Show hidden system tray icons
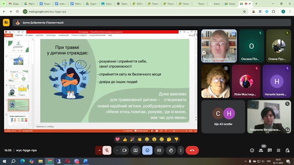Screen dimensions: 294x165 coord(245,161)
